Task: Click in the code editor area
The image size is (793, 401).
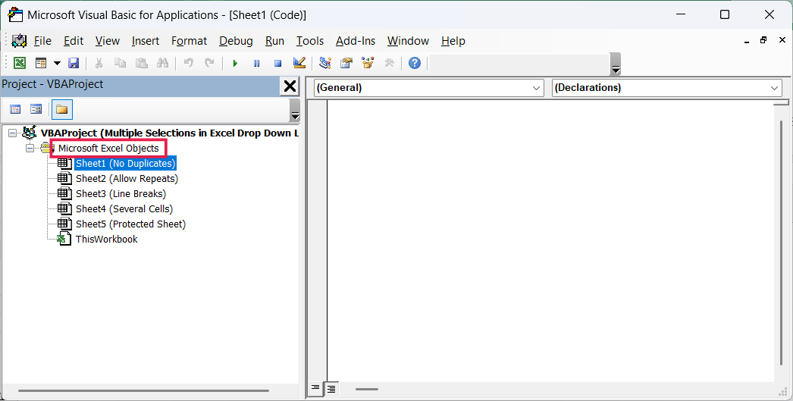Action: [550, 241]
